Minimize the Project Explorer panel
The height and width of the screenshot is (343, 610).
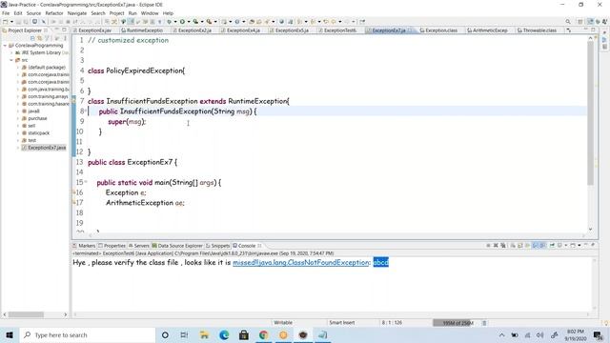click(57, 30)
